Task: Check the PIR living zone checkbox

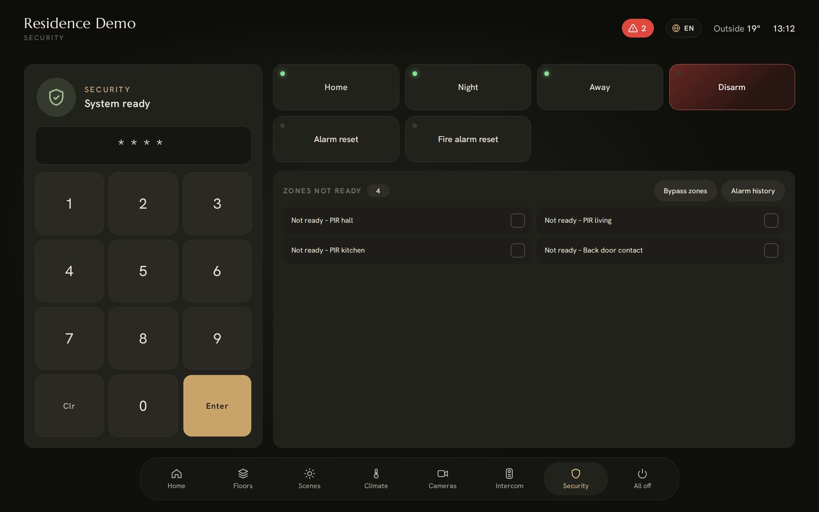Action: 771,220
